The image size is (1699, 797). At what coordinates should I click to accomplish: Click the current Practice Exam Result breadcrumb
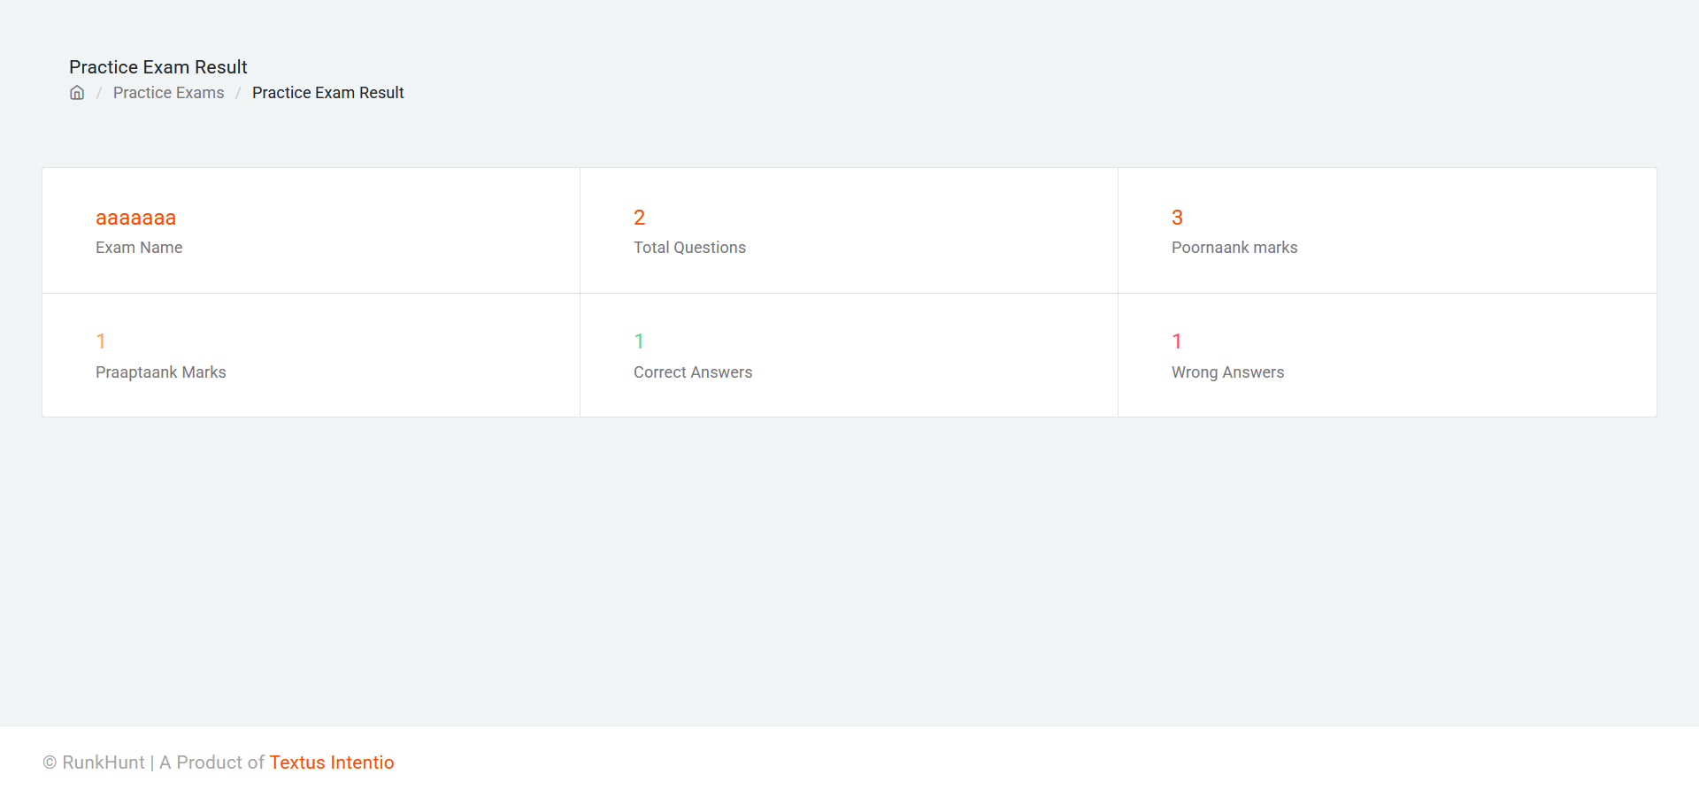(327, 93)
